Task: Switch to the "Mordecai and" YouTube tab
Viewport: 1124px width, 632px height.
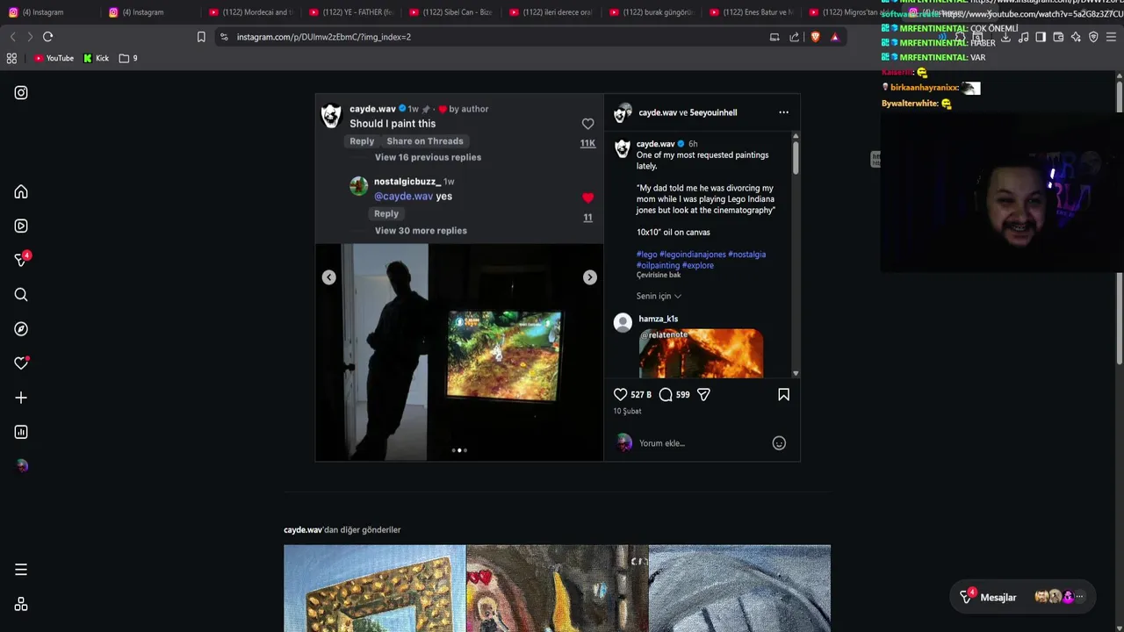Action: (x=250, y=12)
